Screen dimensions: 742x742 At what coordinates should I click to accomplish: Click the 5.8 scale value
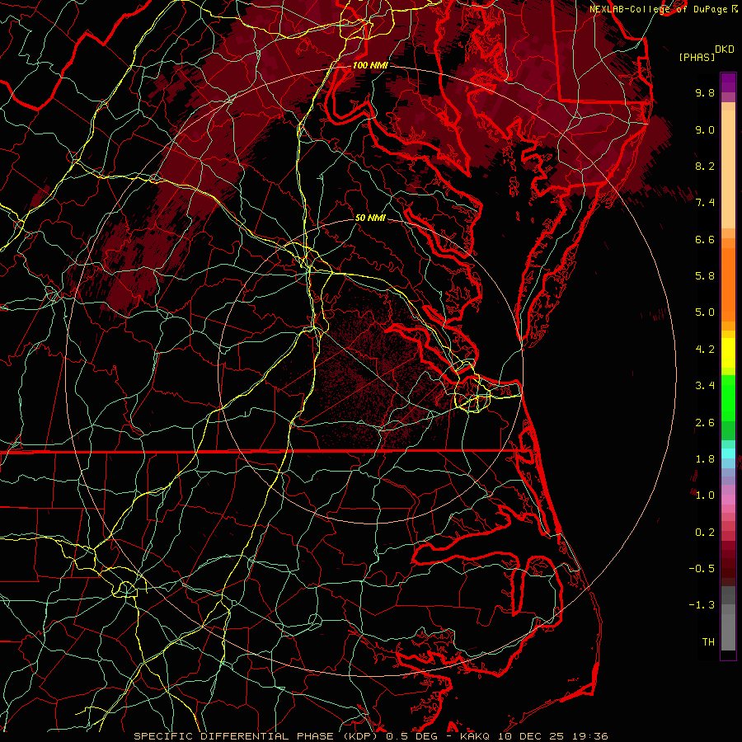[x=705, y=276]
